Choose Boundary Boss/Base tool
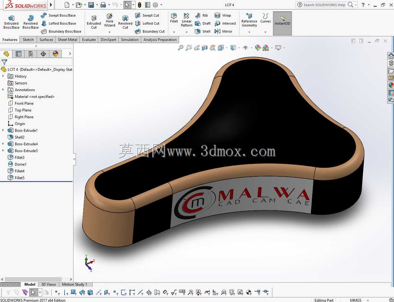 pos(61,31)
